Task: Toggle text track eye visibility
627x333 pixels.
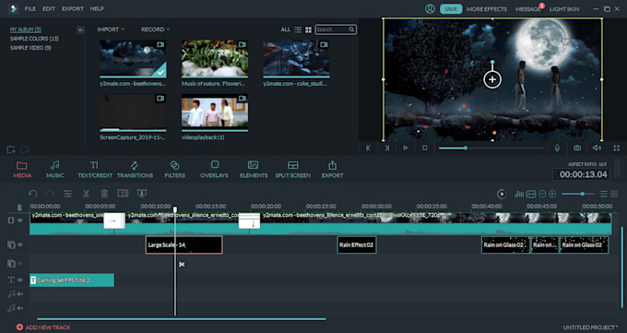Action: tap(20, 279)
